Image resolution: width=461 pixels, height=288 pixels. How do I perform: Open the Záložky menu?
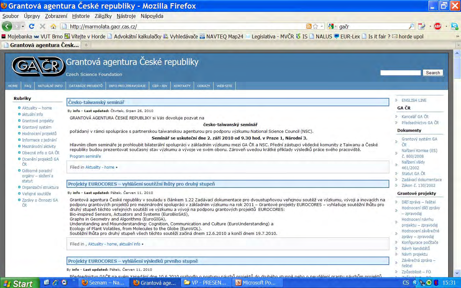coord(103,16)
